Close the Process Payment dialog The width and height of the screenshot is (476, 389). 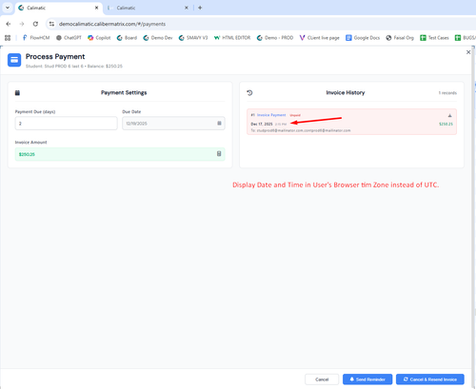(x=468, y=52)
